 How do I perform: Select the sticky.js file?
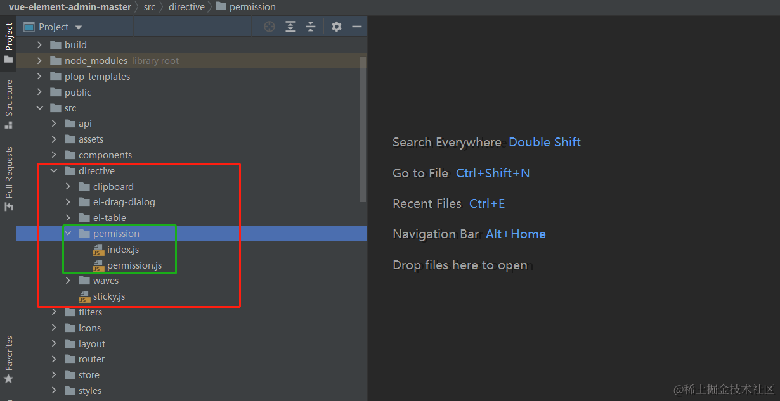coord(109,296)
